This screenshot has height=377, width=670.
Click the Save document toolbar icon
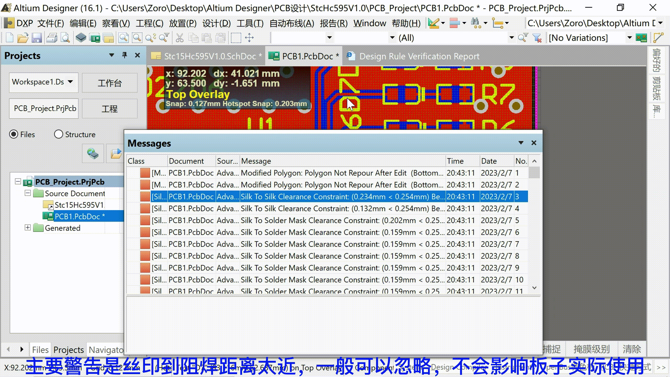tap(37, 38)
